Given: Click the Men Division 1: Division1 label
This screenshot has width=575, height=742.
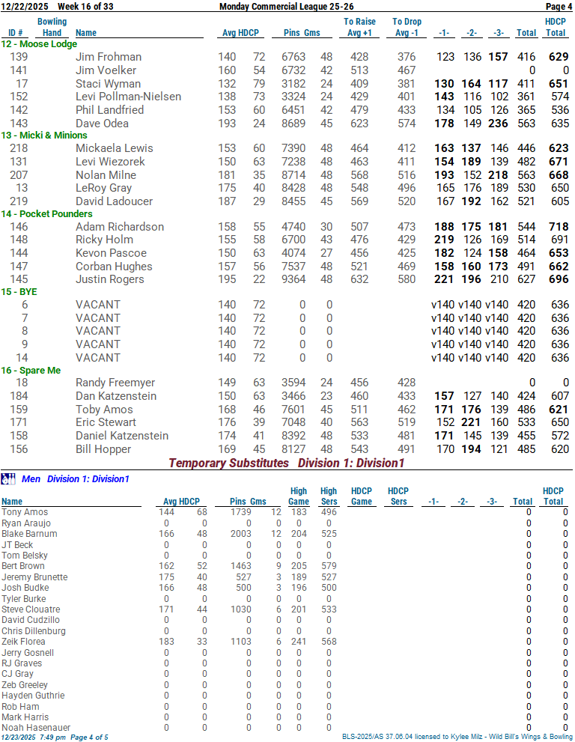Looking at the screenshot, I should [x=76, y=479].
